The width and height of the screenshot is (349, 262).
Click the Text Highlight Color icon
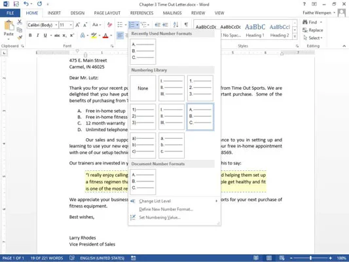pos(94,35)
